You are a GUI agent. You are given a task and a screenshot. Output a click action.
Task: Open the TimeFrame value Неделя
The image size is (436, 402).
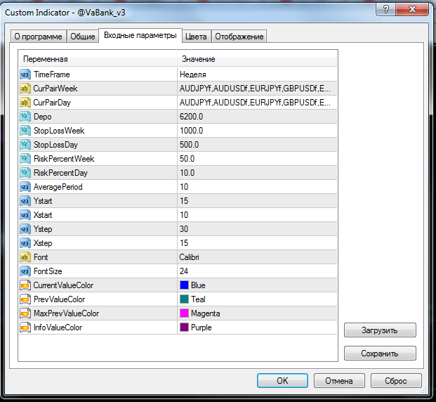[192, 74]
